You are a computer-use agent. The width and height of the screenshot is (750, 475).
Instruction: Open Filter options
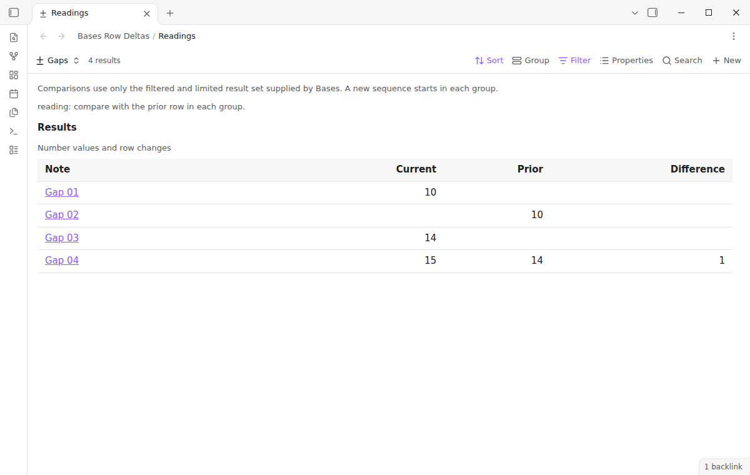(x=574, y=61)
